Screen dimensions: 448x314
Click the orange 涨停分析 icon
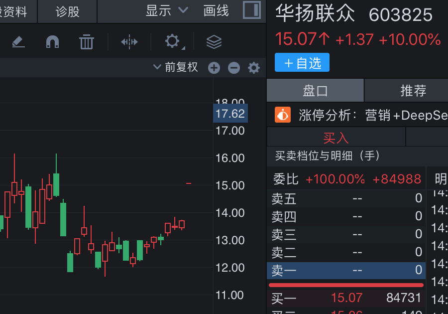[283, 115]
